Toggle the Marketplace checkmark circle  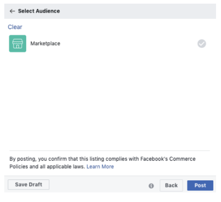coord(202,44)
